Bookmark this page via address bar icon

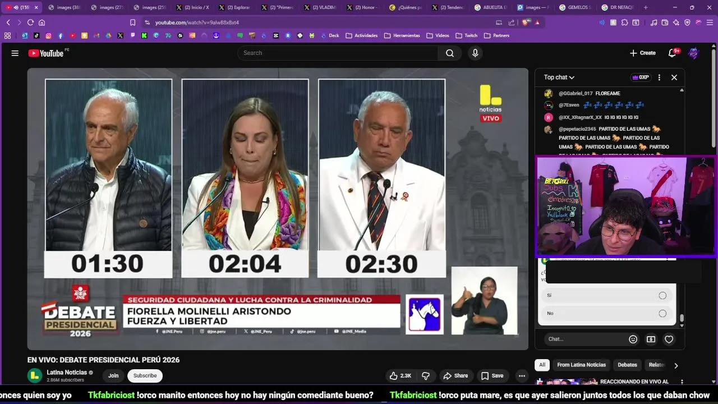coord(132,22)
